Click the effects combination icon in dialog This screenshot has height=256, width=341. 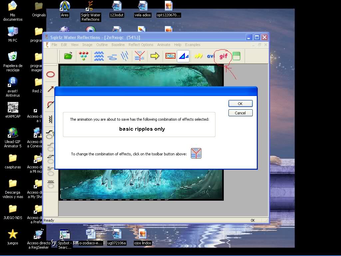click(196, 153)
